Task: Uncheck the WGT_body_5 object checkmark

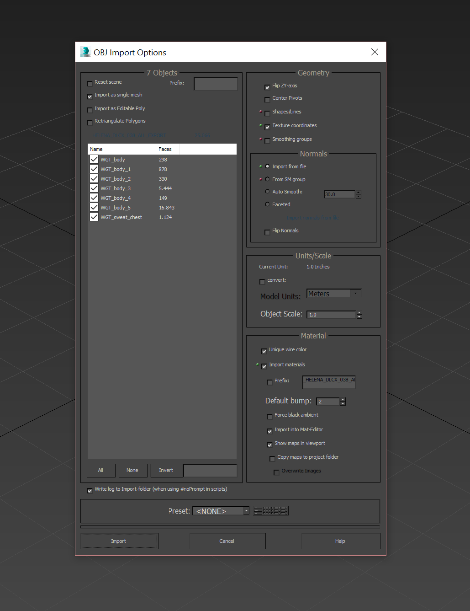Action: coord(94,208)
